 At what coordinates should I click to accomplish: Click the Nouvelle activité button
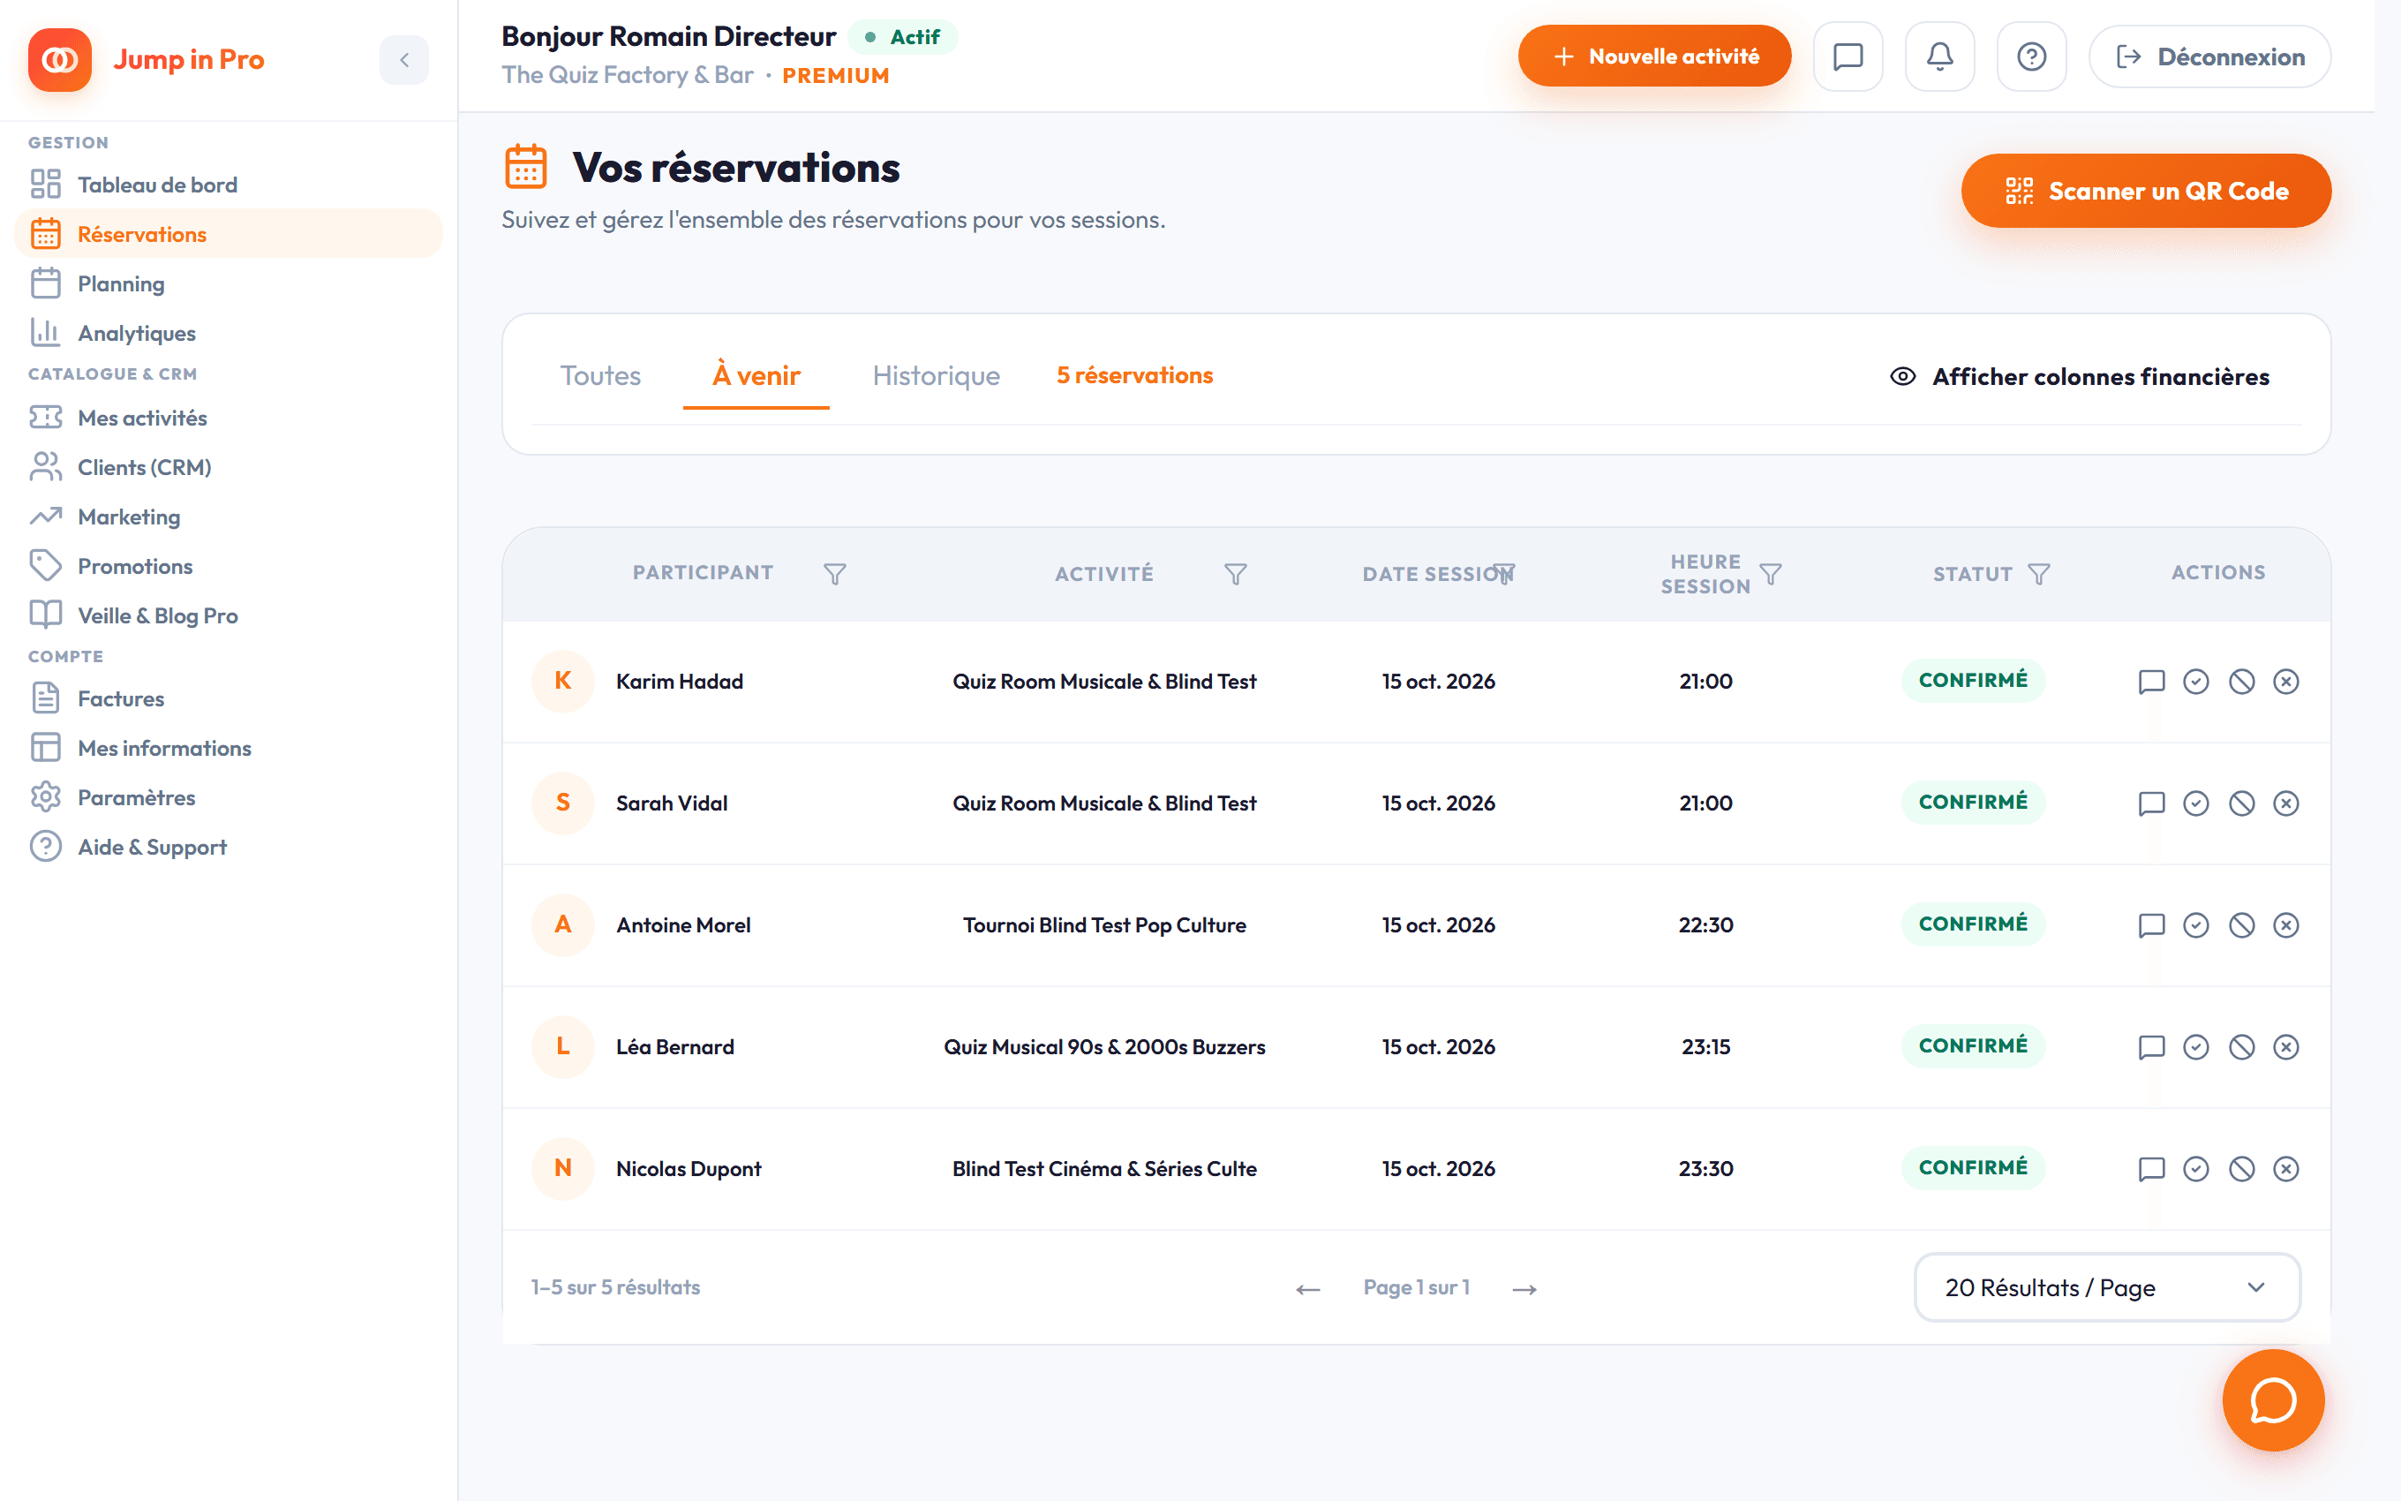click(1654, 57)
